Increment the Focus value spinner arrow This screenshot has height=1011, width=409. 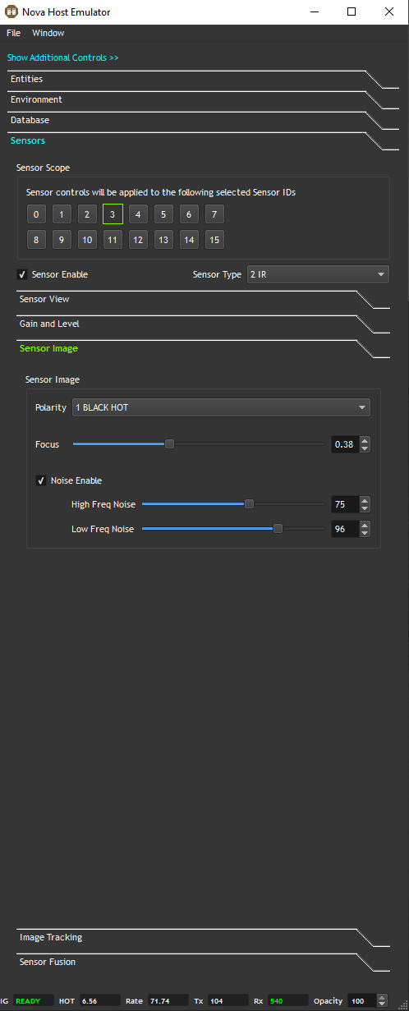tap(365, 440)
